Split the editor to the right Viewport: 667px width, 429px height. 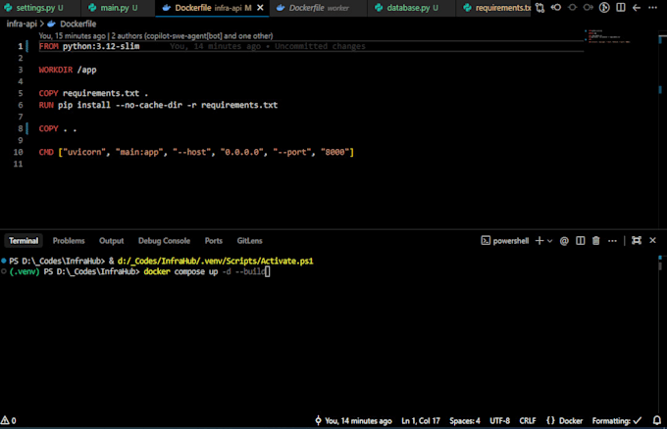click(621, 8)
